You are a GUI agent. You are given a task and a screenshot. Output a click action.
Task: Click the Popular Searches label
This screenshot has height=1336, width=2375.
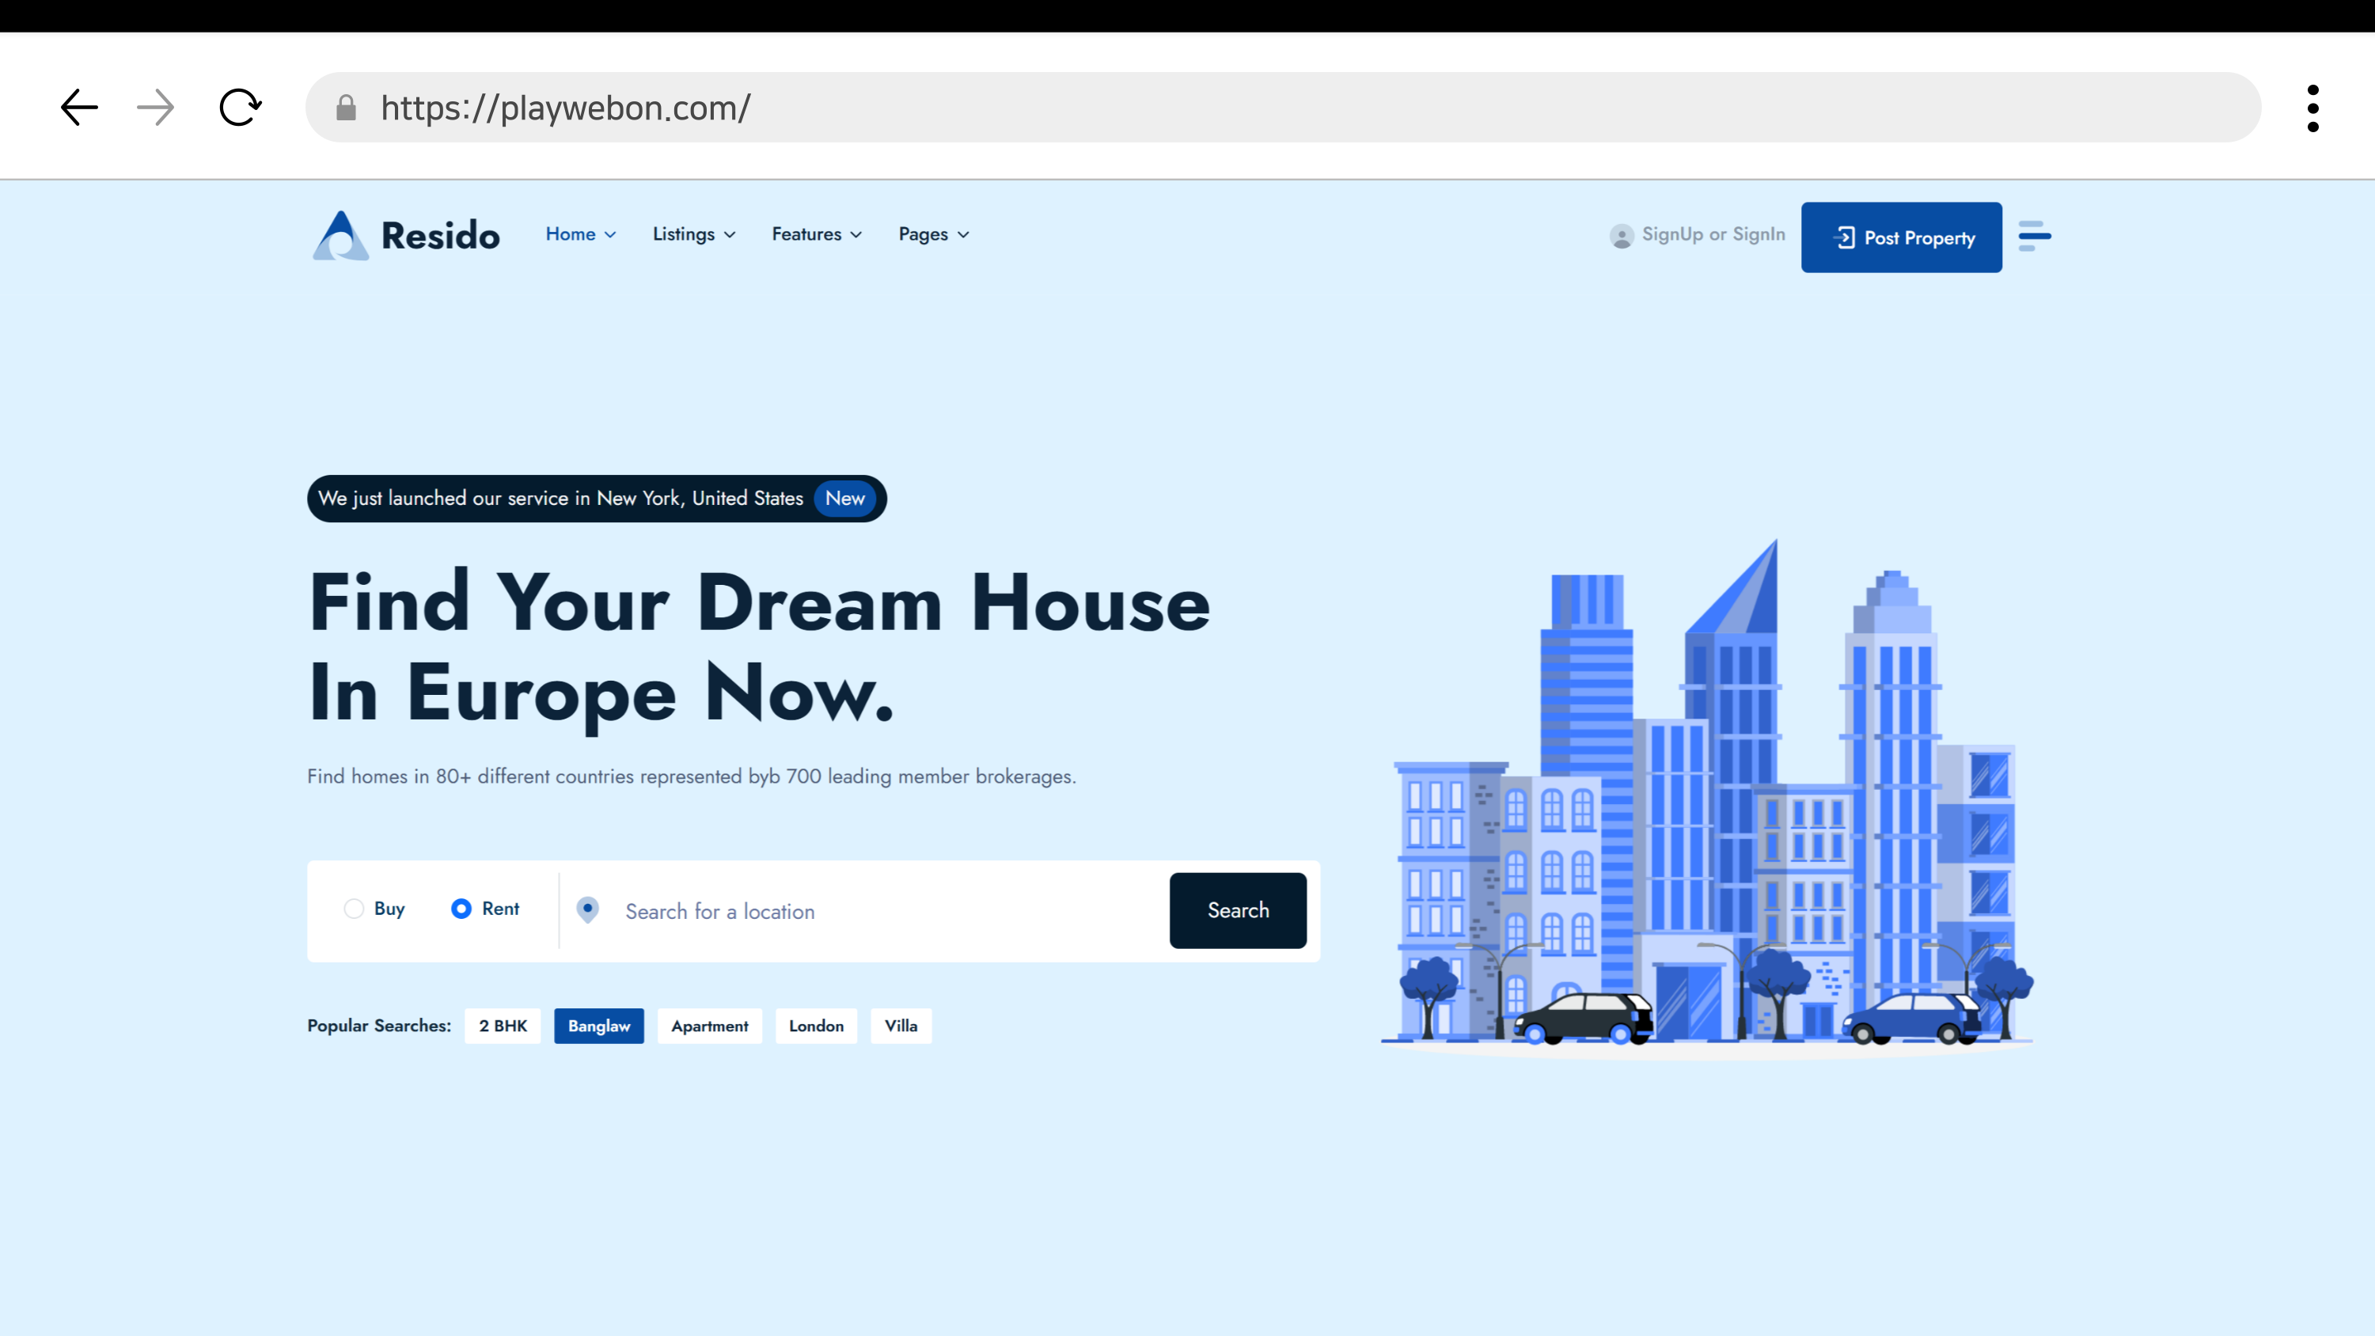[379, 1025]
